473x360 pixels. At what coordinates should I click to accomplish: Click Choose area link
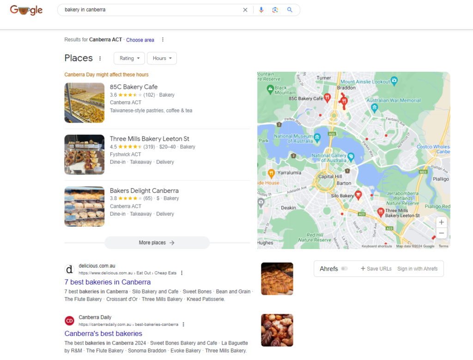[140, 40]
